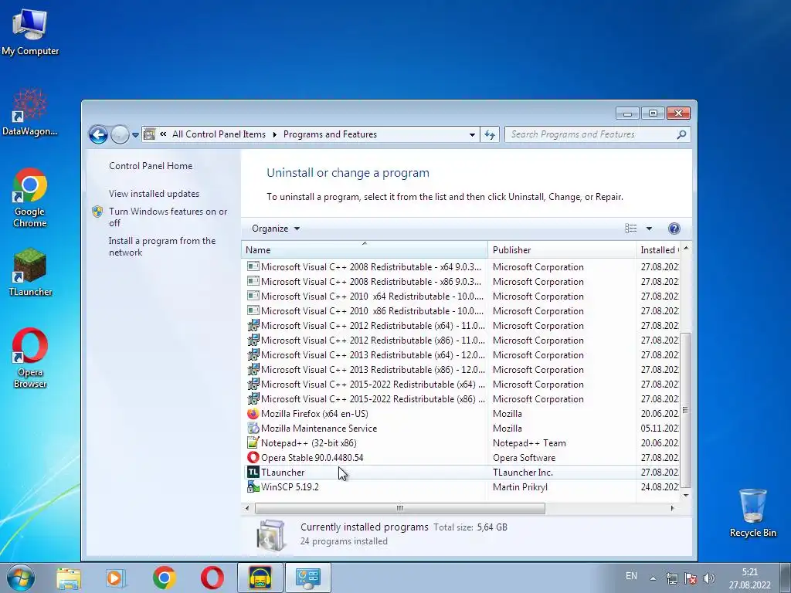Image resolution: width=791 pixels, height=593 pixels.
Task: Click the Show desktop button at taskbar end
Action: 785,578
